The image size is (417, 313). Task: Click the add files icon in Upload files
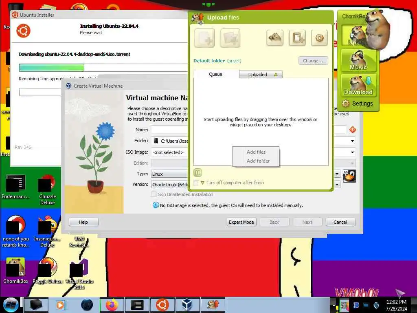pyautogui.click(x=204, y=38)
